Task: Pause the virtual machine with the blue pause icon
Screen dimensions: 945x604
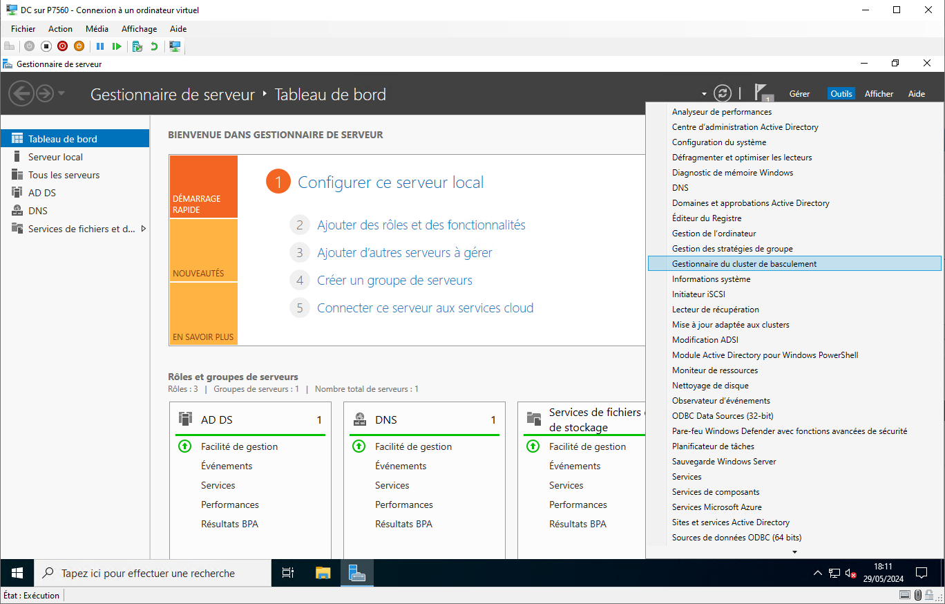Action: coord(100,46)
